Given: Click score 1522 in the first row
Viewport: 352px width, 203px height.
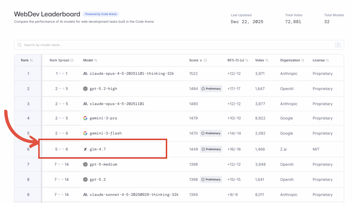Looking at the screenshot, I should coord(193,73).
